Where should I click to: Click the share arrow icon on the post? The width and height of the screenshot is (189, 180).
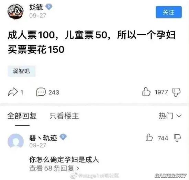13,92
